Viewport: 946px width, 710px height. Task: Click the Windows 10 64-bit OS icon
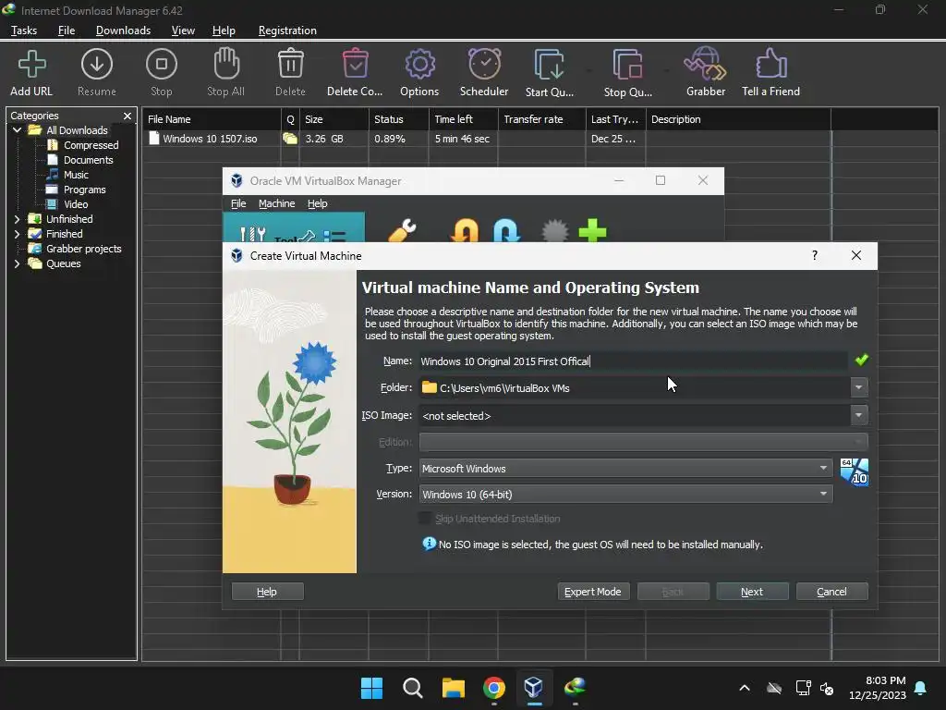click(x=855, y=471)
